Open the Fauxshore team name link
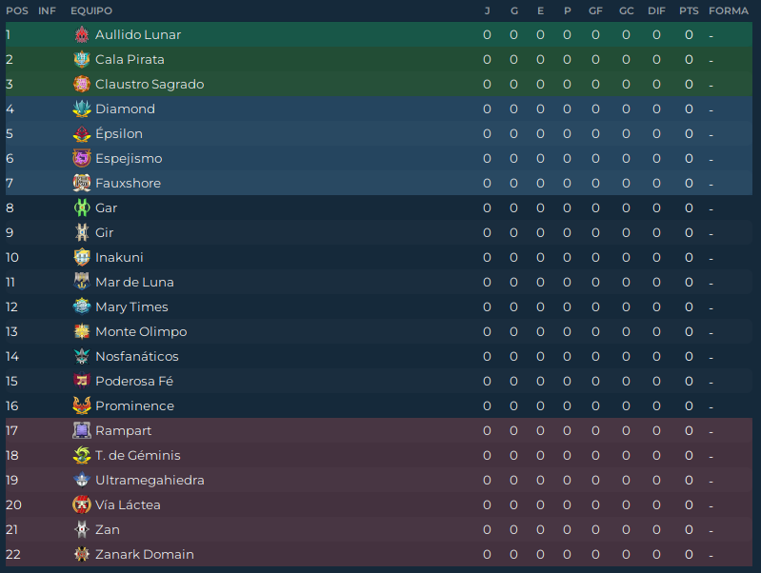Image resolution: width=761 pixels, height=573 pixels. pos(128,184)
